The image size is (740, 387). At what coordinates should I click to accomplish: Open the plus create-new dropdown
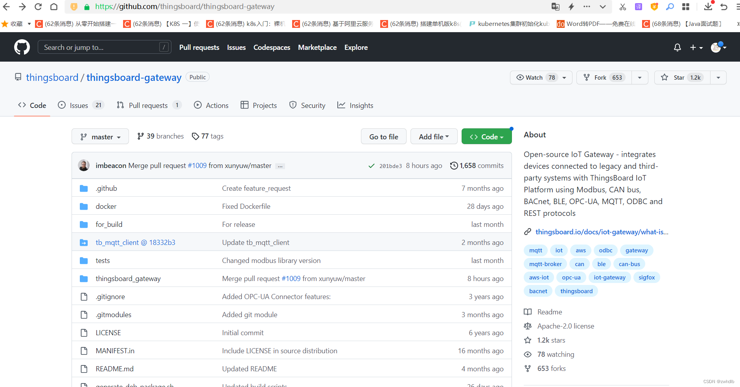[x=696, y=47]
